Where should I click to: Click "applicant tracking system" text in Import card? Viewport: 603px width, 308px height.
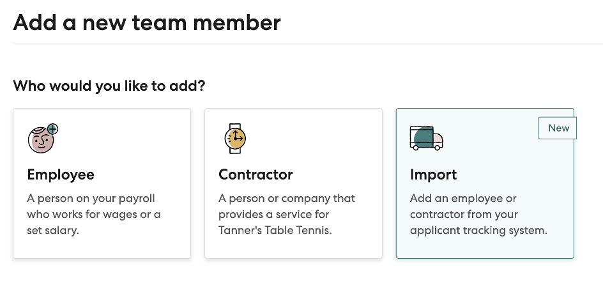[x=478, y=230]
